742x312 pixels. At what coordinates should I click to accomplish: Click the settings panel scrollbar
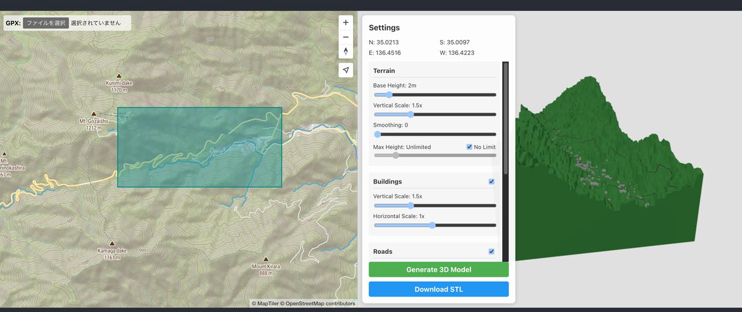(x=506, y=117)
